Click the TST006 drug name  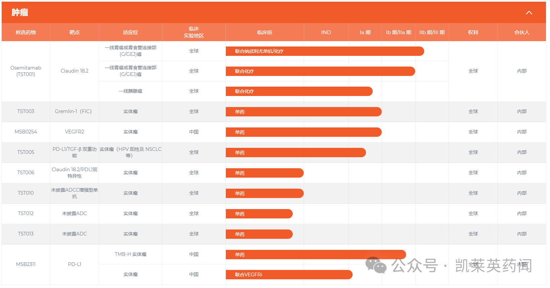point(26,173)
